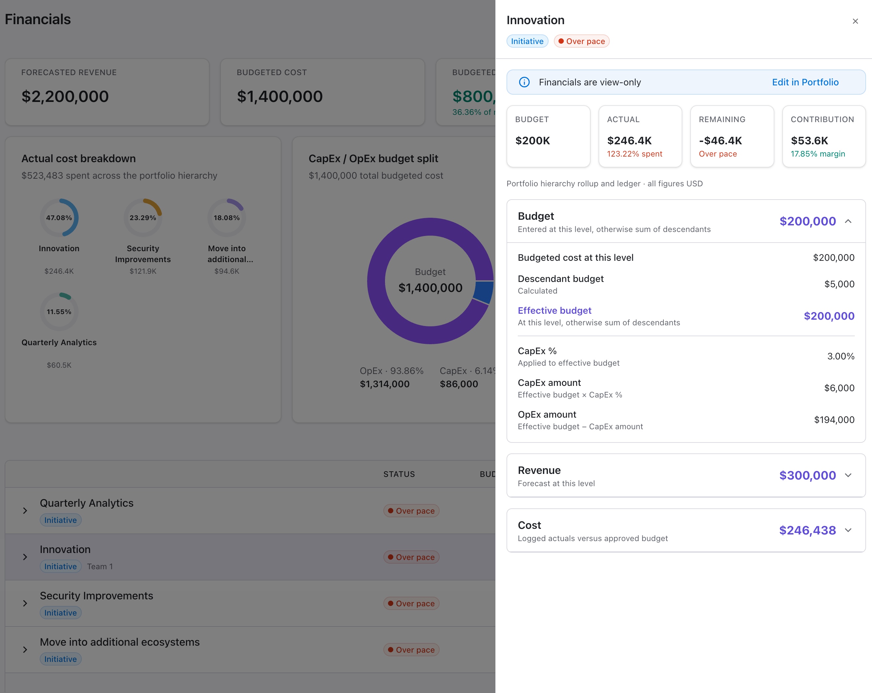Select the Budget $200K summary card
Screen dimensions: 872x693
pyautogui.click(x=548, y=136)
